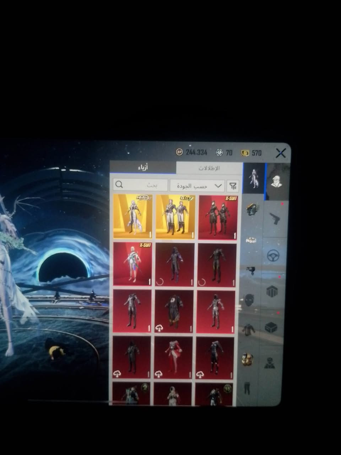Open the operator figure category icon
The height and width of the screenshot is (455, 341).
(270, 363)
